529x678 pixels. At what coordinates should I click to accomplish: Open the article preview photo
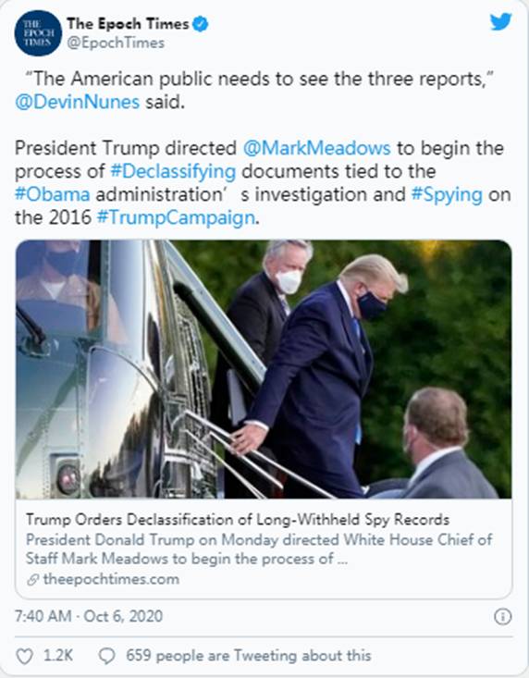pos(264,369)
